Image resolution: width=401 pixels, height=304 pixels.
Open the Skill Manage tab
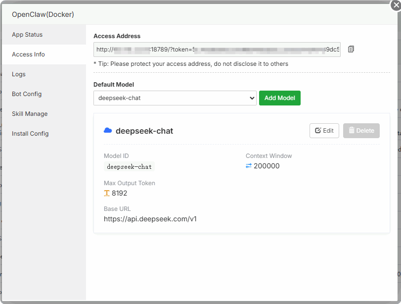point(30,114)
